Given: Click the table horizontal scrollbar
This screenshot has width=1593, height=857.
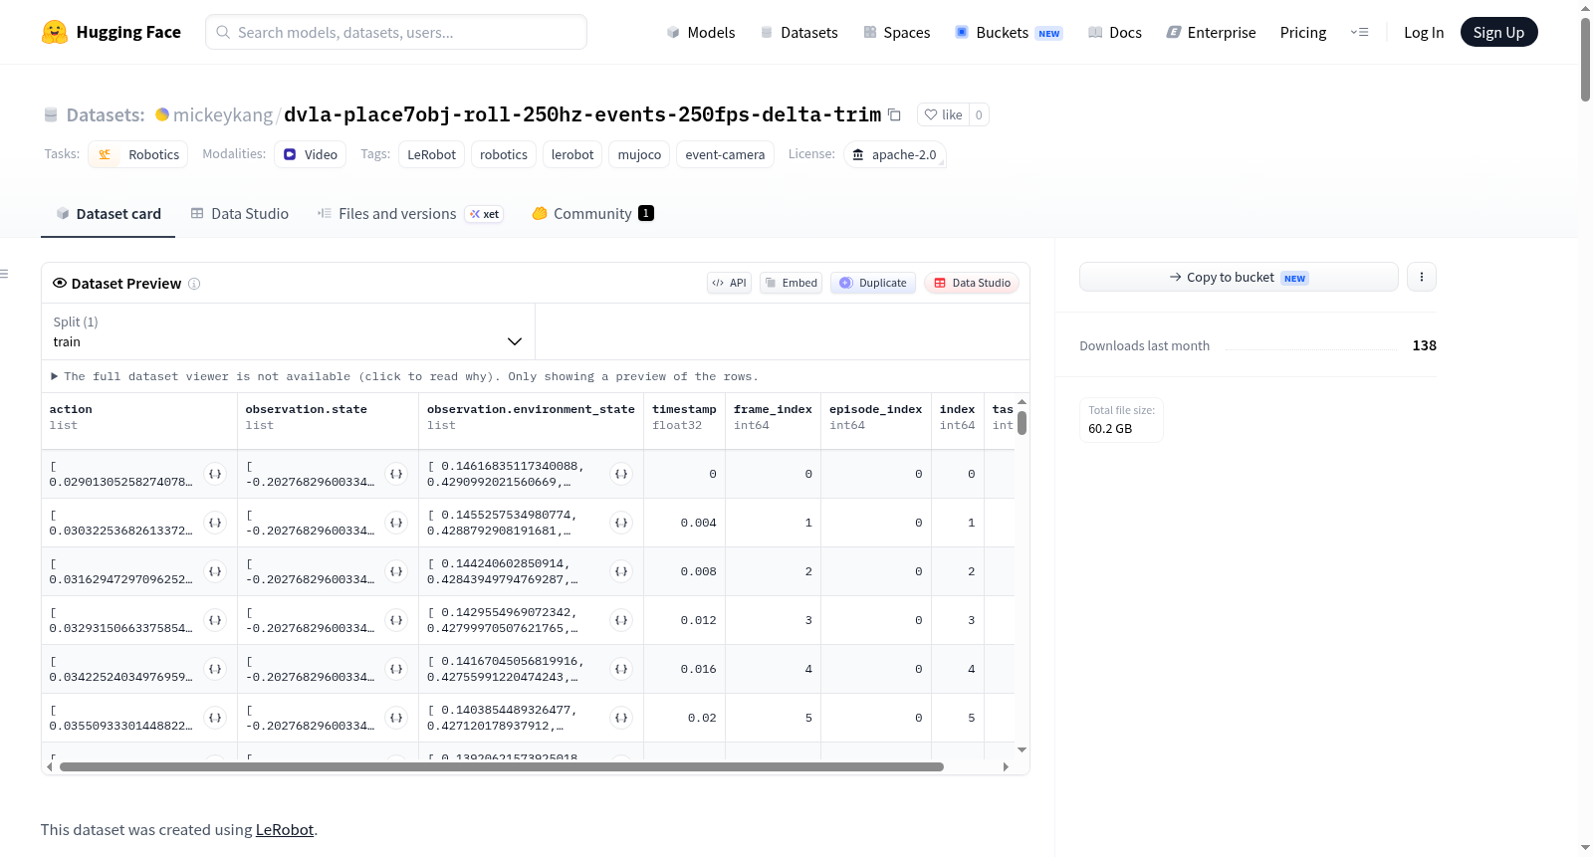Looking at the screenshot, I should pos(502,766).
